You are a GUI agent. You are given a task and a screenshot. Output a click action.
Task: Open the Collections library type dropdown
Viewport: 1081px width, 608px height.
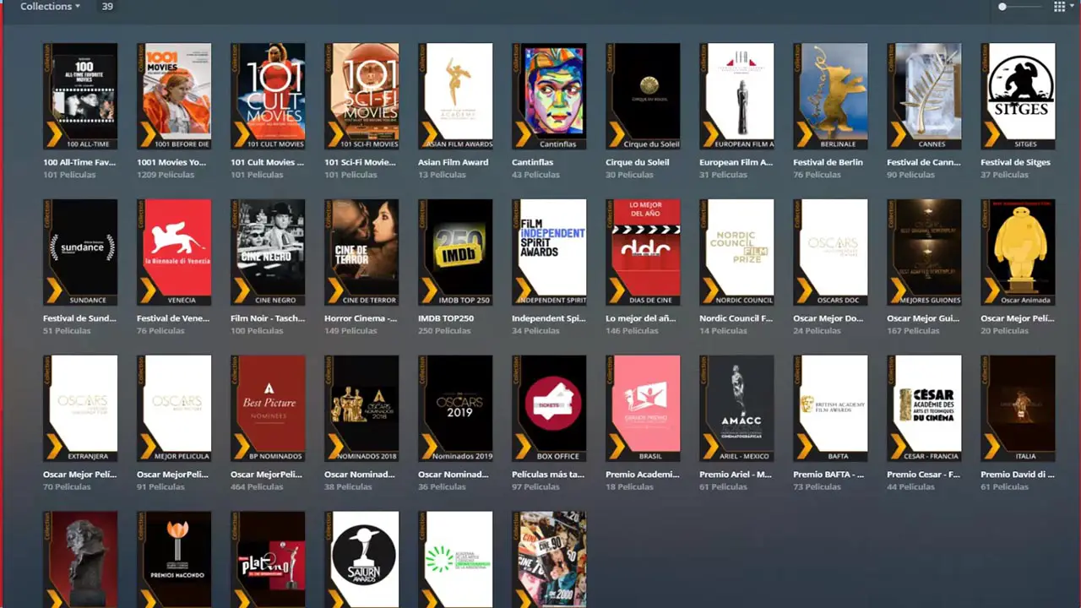pyautogui.click(x=50, y=7)
